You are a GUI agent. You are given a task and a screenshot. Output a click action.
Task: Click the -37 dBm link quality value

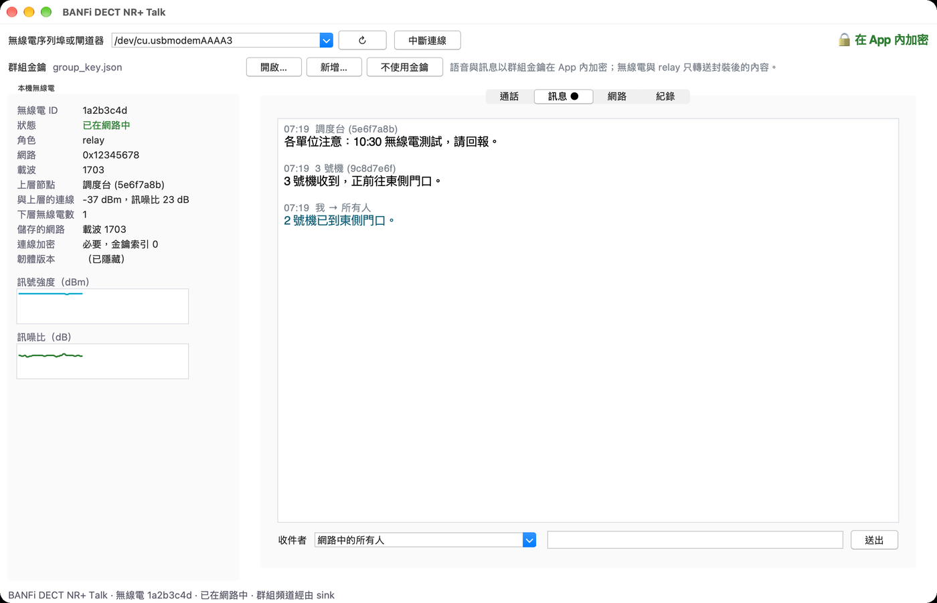click(x=136, y=199)
